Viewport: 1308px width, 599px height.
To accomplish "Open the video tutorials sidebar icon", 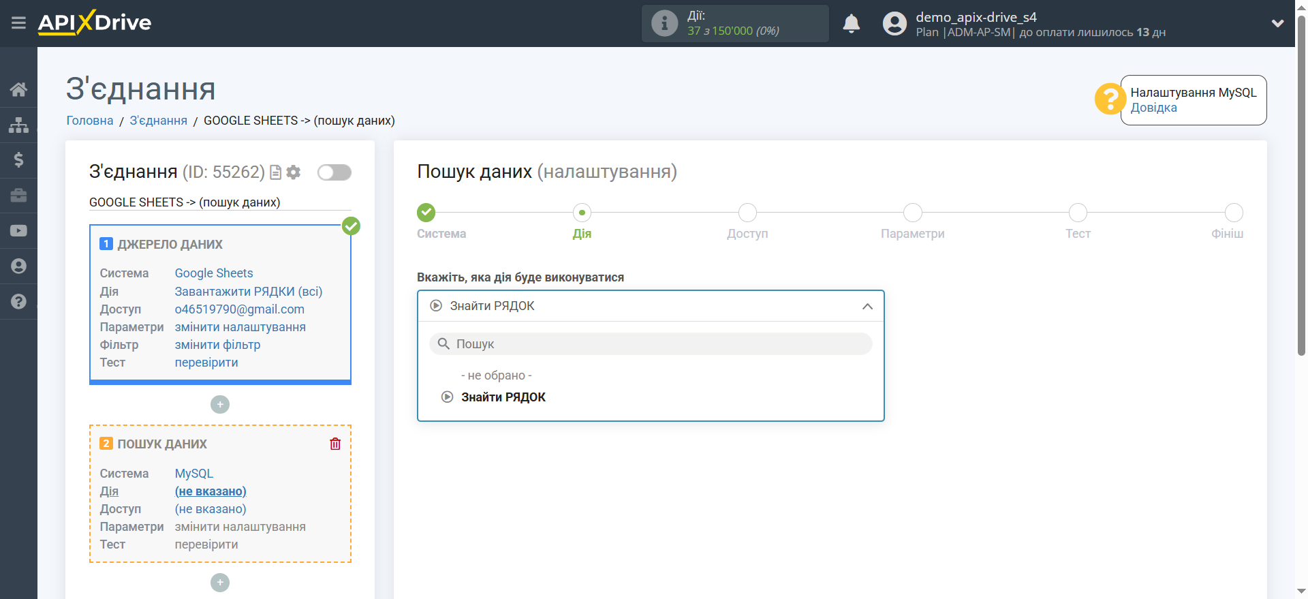I will [x=18, y=231].
